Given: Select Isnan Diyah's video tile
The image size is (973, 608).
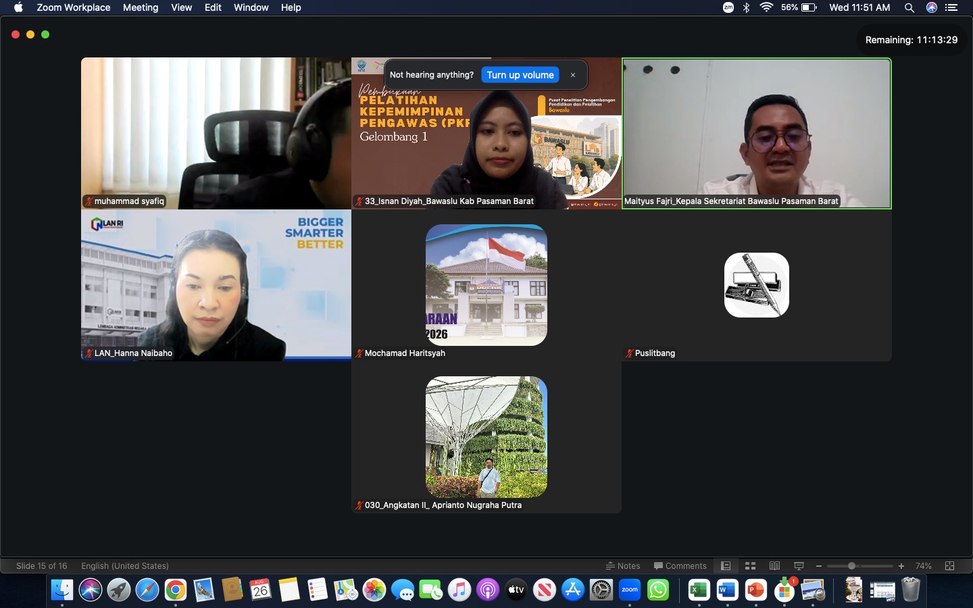Looking at the screenshot, I should (487, 133).
